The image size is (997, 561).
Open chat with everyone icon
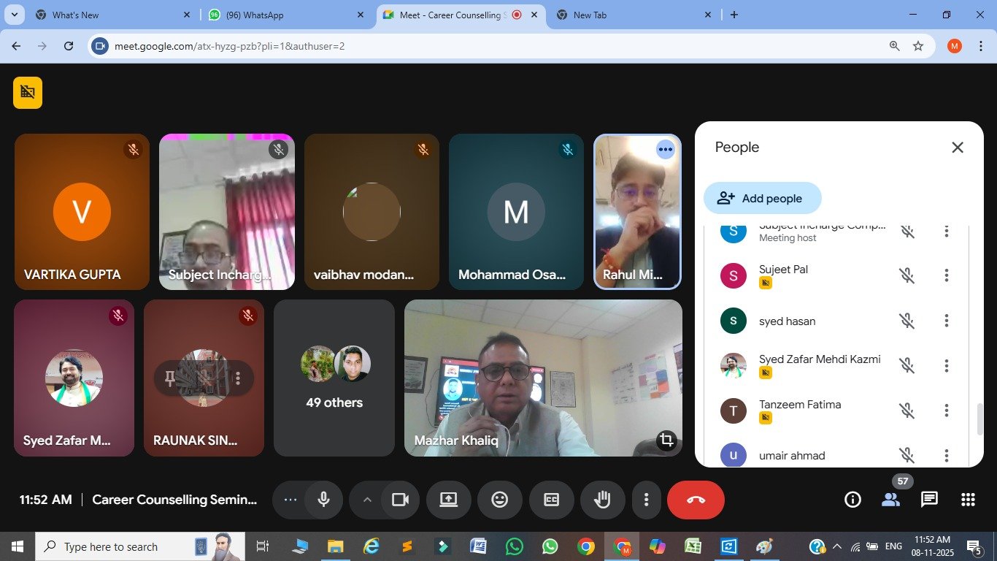pos(929,500)
